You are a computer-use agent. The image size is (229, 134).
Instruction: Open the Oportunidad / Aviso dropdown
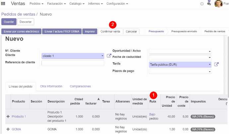point(209,51)
